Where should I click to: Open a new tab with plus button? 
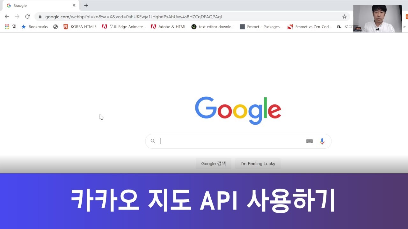(86, 5)
